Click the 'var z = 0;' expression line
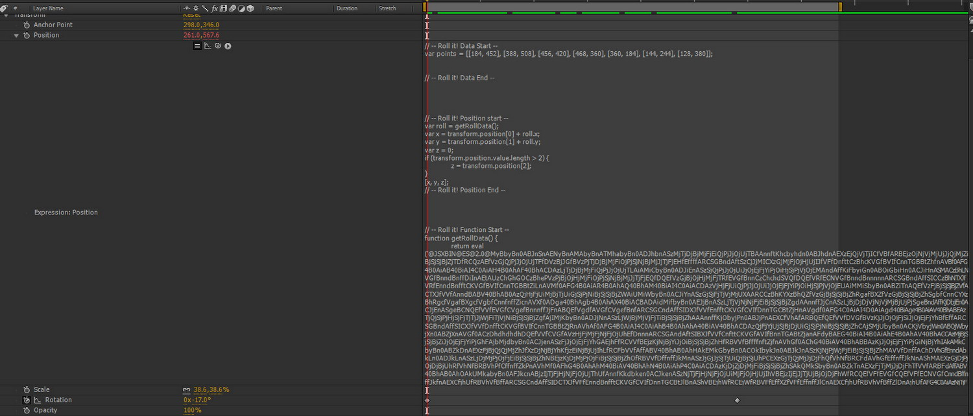973x416 pixels. 439,150
